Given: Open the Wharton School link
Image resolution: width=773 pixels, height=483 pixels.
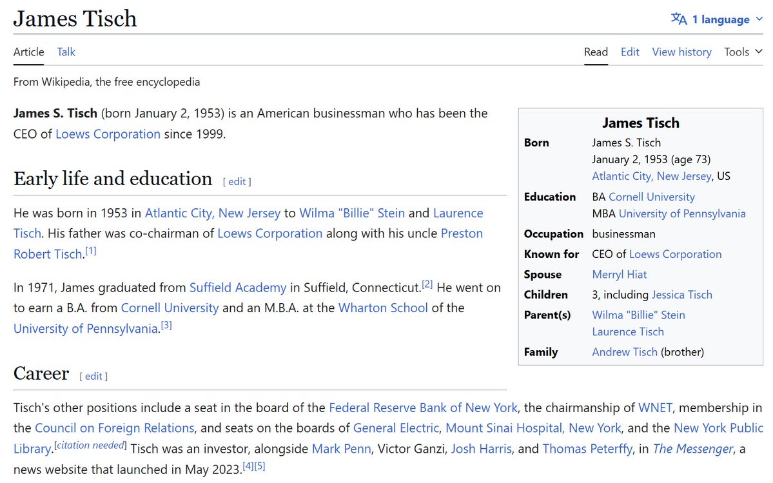Looking at the screenshot, I should click(x=383, y=308).
